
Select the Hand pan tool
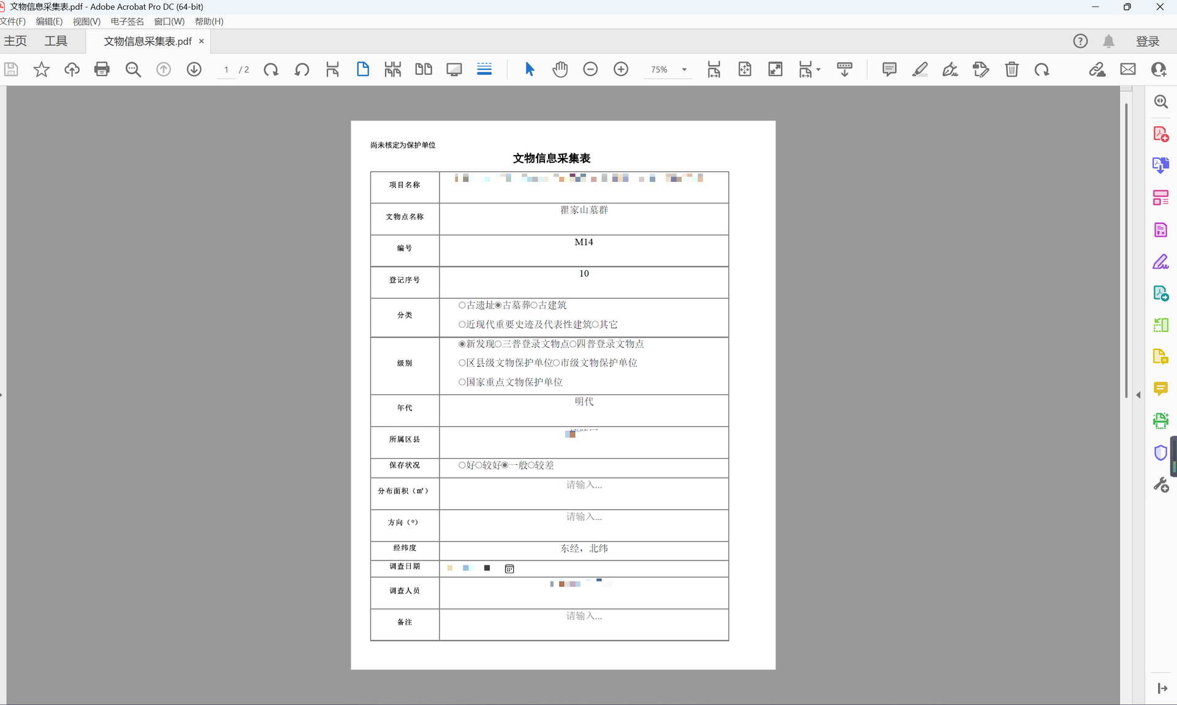pyautogui.click(x=560, y=69)
